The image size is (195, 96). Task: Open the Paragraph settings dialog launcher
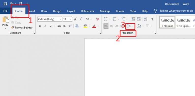click(x=155, y=33)
